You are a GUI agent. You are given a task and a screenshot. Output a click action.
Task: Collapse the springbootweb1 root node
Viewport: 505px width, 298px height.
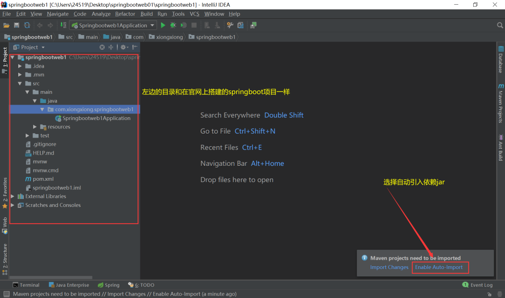13,57
